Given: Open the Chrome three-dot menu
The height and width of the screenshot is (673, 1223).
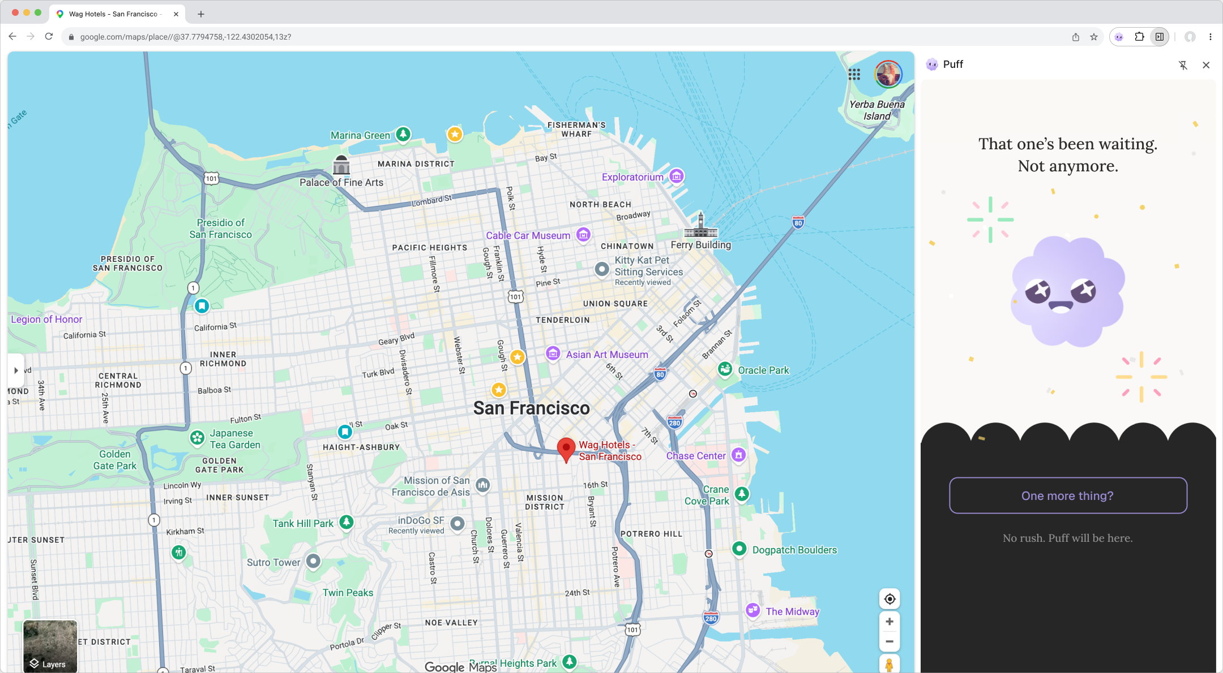Looking at the screenshot, I should point(1211,37).
